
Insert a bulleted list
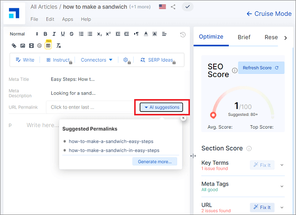[90, 34]
